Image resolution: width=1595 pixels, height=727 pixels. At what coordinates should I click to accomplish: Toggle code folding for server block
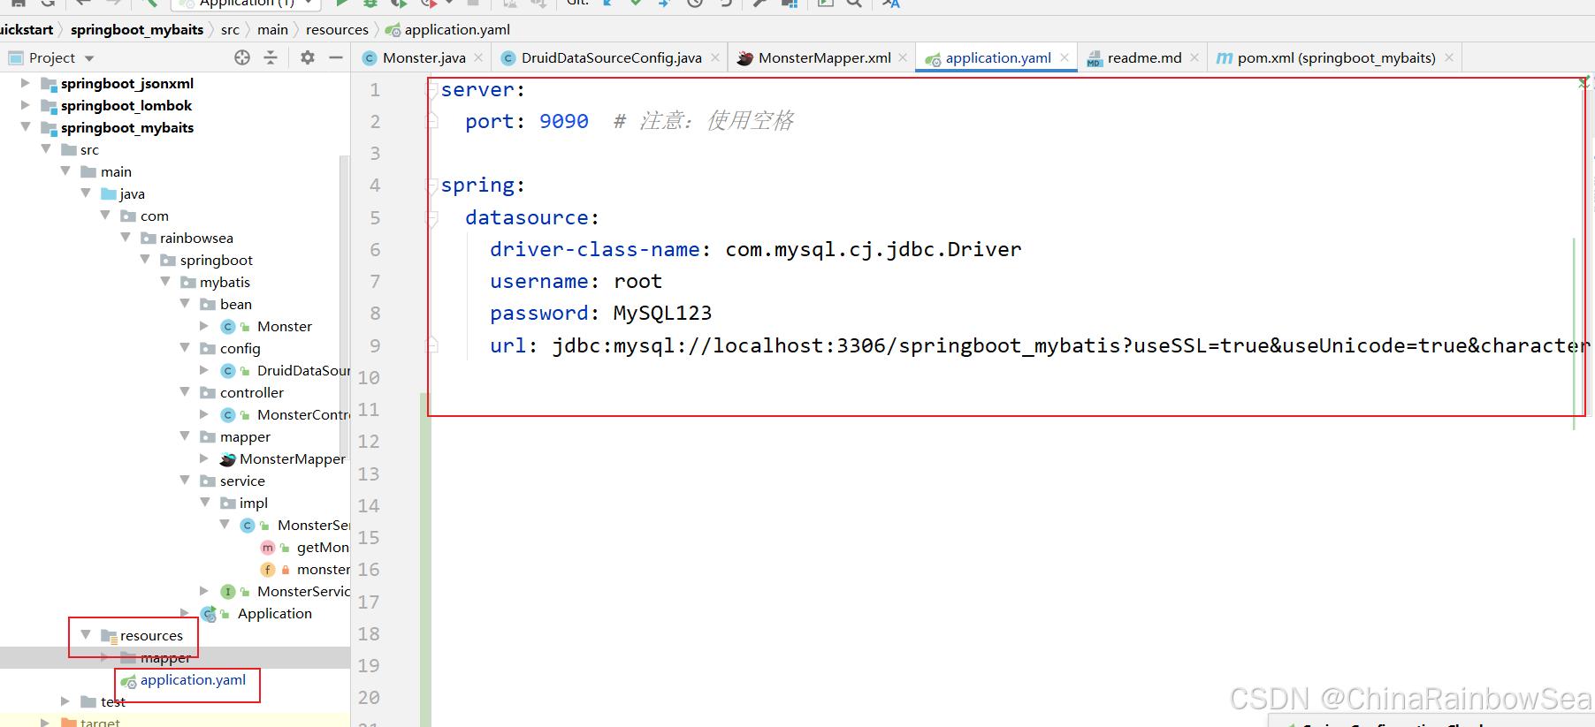[x=432, y=89]
